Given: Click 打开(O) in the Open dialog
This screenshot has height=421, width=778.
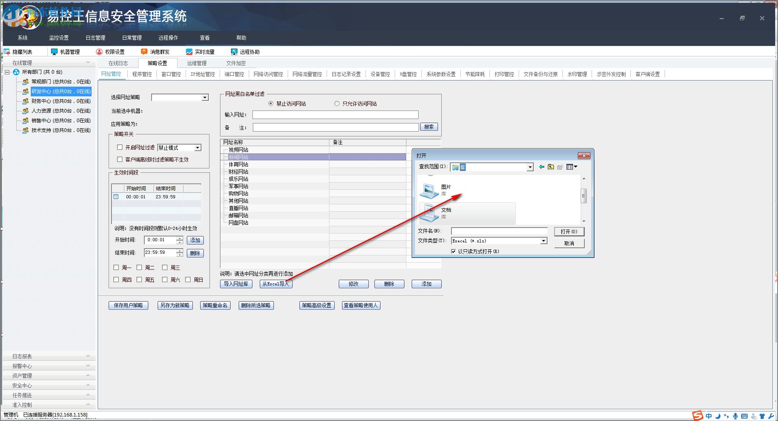Looking at the screenshot, I should pyautogui.click(x=569, y=232).
